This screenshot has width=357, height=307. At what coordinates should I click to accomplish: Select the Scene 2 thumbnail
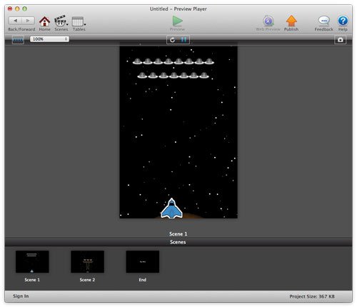coord(87,261)
